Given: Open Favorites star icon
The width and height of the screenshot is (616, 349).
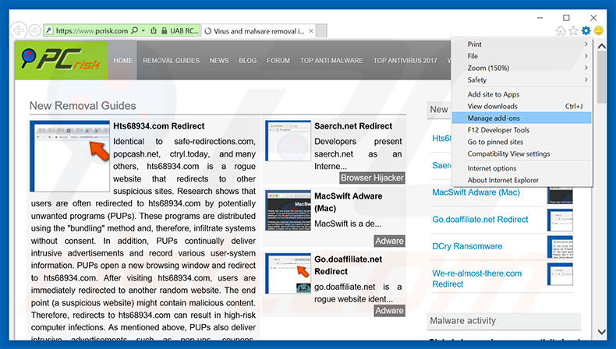Looking at the screenshot, I should pos(573,31).
